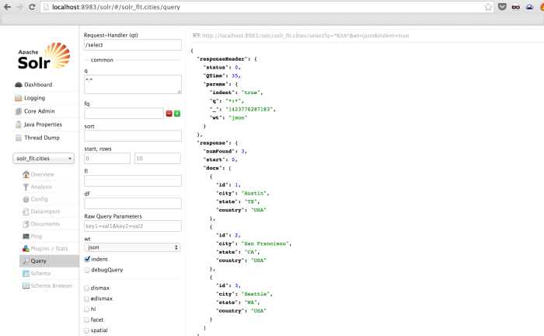Image resolution: width=544 pixels, height=336 pixels.
Task: Click the Request-Handler /select field
Action: click(x=133, y=45)
